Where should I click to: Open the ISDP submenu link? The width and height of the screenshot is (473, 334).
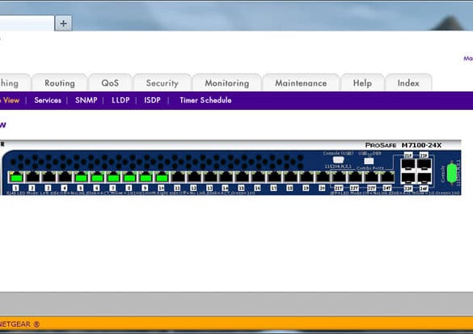coord(152,100)
